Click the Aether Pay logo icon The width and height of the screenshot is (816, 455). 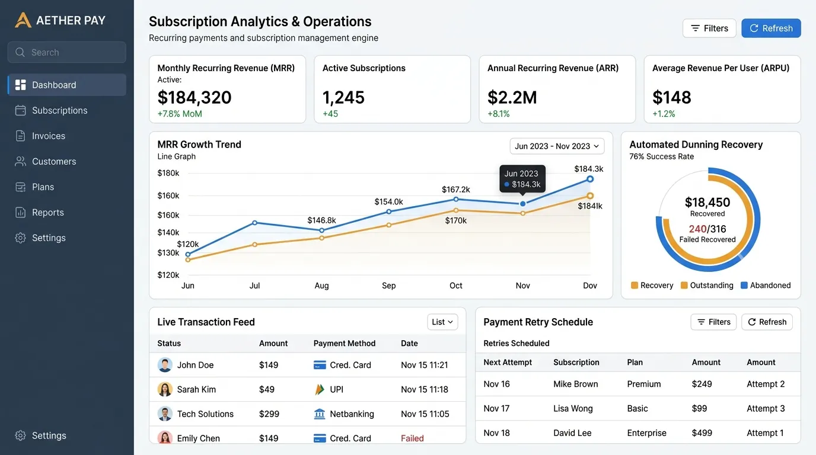(23, 20)
